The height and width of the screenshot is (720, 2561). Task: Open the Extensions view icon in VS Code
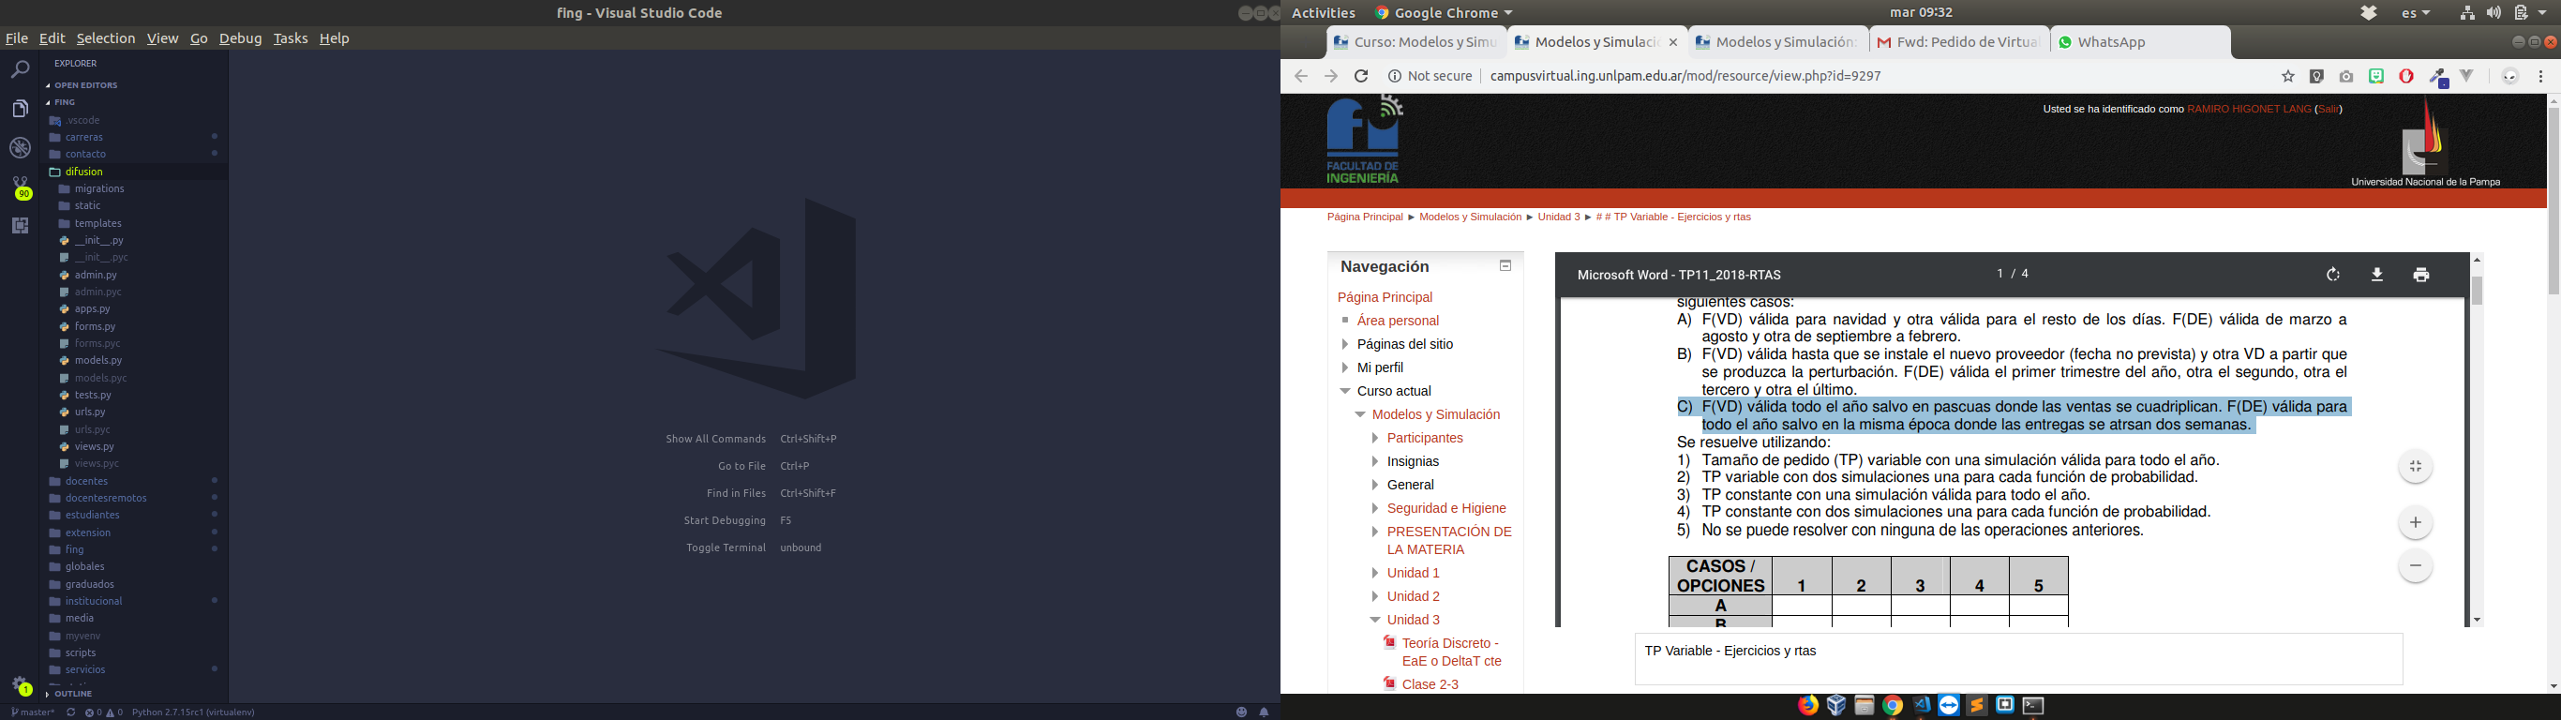point(20,226)
